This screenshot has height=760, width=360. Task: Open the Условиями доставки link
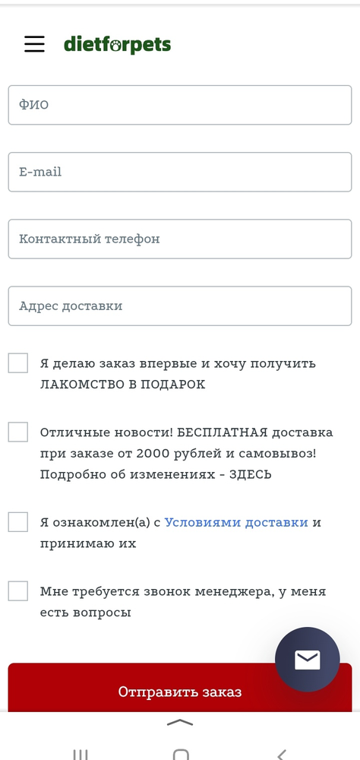[x=236, y=523]
